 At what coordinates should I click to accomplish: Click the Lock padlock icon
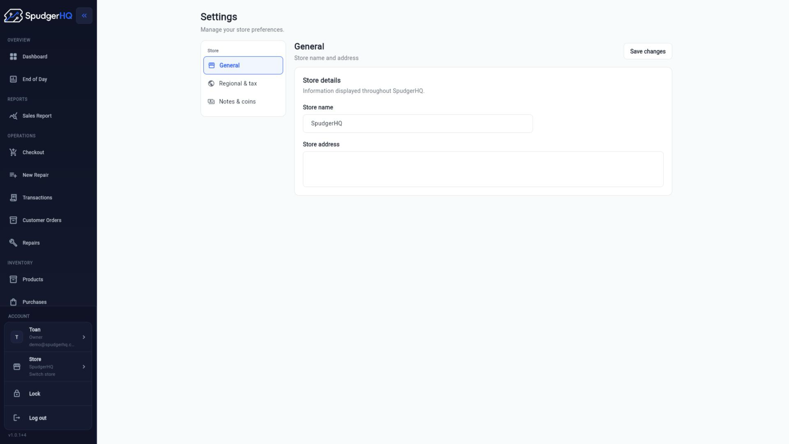coord(17,394)
